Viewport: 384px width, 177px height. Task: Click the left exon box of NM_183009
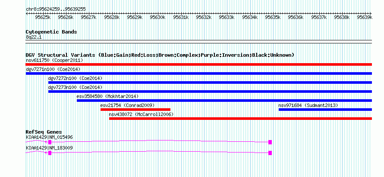pyautogui.click(x=50, y=153)
